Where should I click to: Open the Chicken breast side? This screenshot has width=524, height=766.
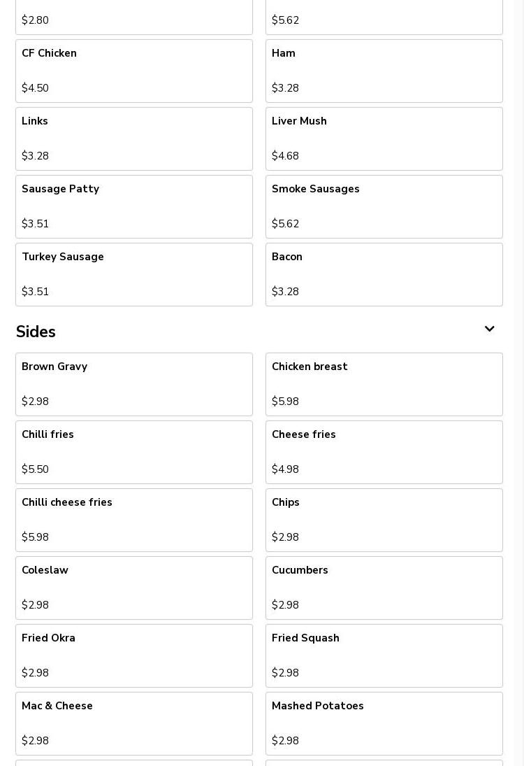pos(384,384)
